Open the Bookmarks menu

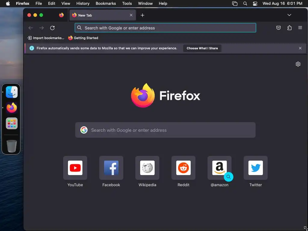click(106, 3)
